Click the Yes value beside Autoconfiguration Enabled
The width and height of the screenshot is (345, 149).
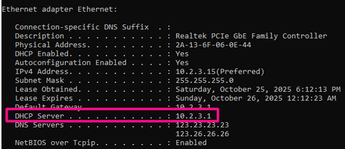182,63
